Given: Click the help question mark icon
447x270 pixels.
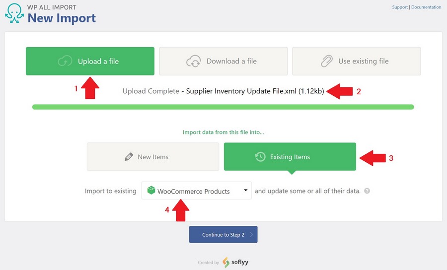Looking at the screenshot, I should click(367, 191).
